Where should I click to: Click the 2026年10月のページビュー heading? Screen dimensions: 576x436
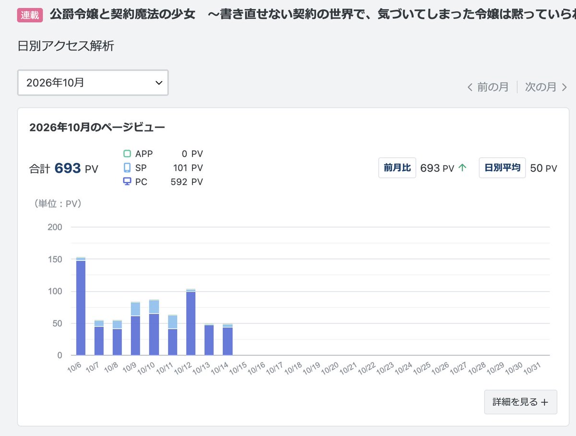[97, 127]
